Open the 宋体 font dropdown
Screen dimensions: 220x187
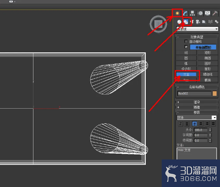pyautogui.click(x=197, y=118)
